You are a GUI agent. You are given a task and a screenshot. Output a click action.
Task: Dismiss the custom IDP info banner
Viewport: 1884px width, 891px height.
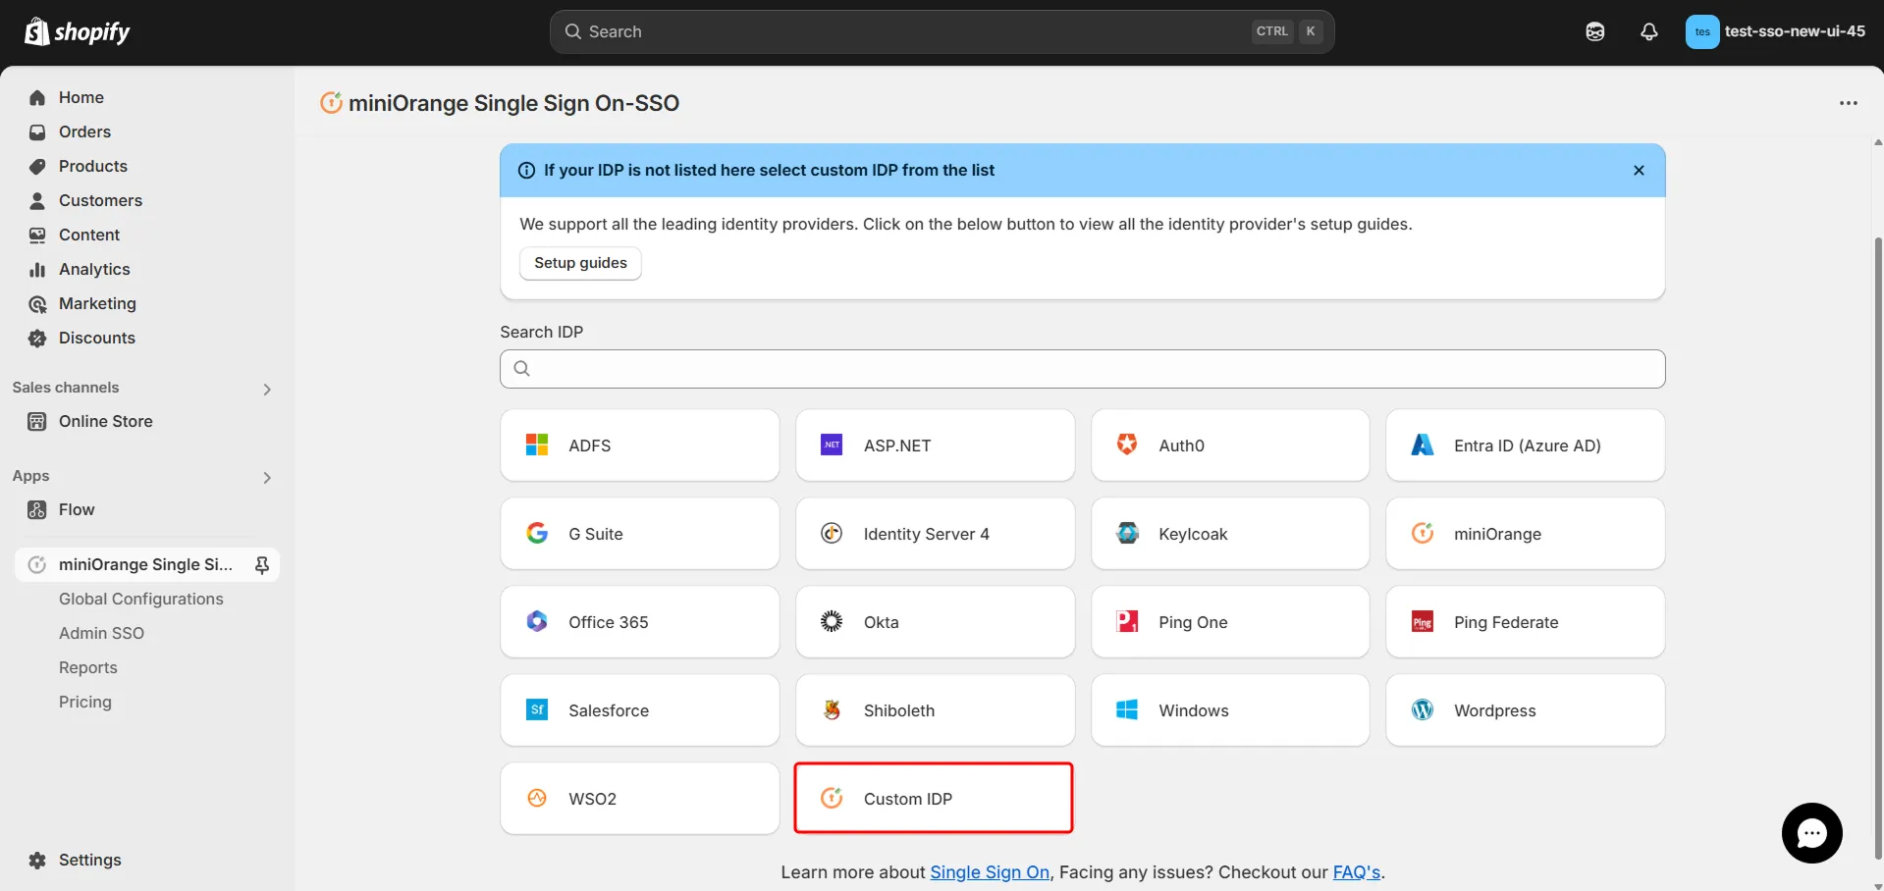tap(1639, 170)
